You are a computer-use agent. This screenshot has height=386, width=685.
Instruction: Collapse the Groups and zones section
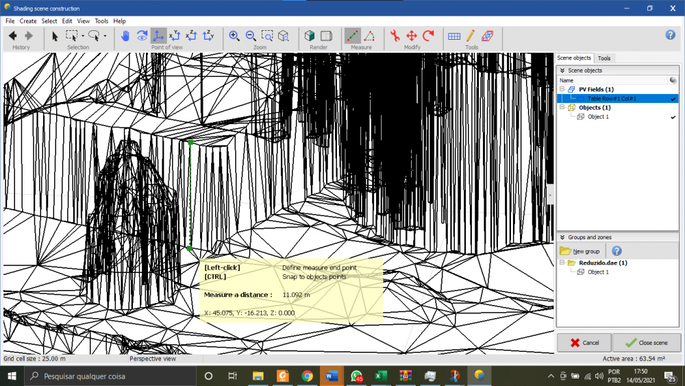[562, 237]
